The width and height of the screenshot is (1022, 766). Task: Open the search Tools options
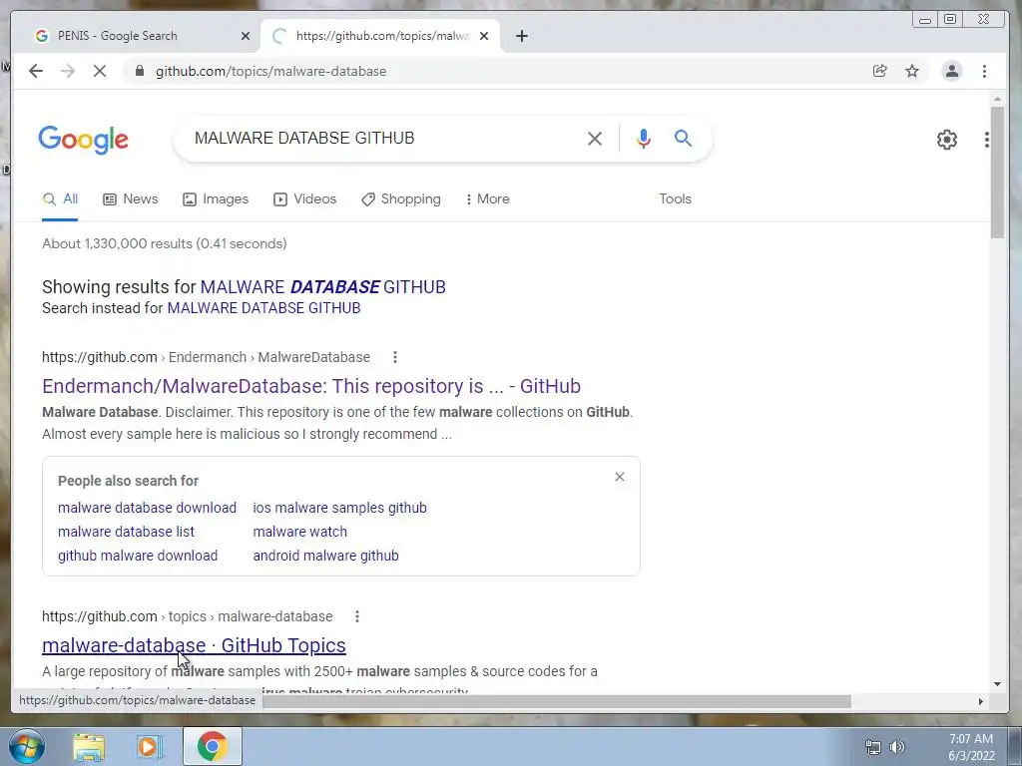coord(675,199)
